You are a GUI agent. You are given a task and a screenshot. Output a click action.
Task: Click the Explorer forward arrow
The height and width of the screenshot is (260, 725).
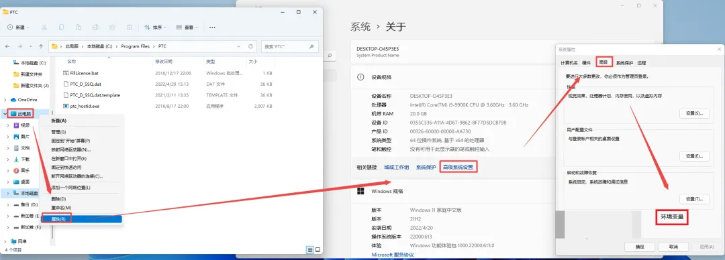tap(20, 46)
